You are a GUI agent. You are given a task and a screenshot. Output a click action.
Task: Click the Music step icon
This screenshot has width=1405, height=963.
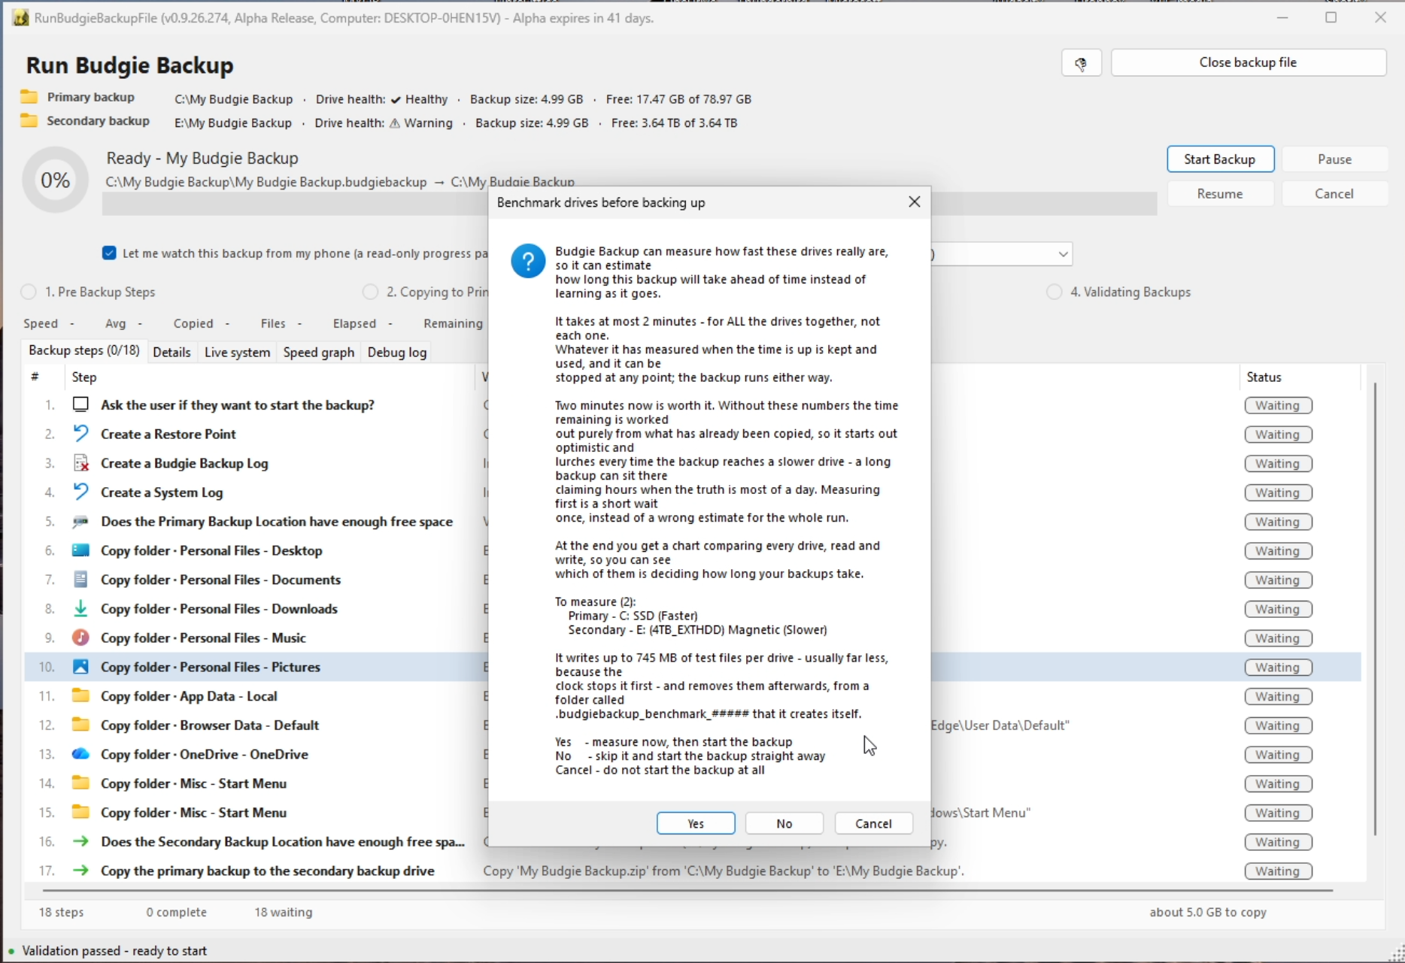pyautogui.click(x=80, y=637)
